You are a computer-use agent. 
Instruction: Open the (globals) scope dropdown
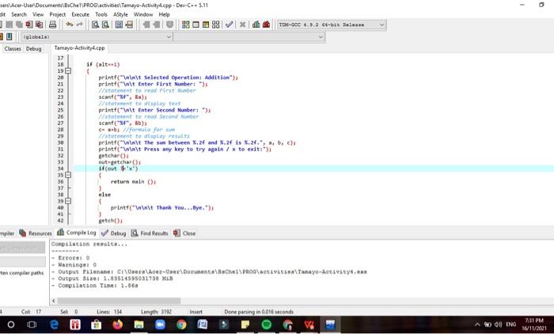point(97,36)
